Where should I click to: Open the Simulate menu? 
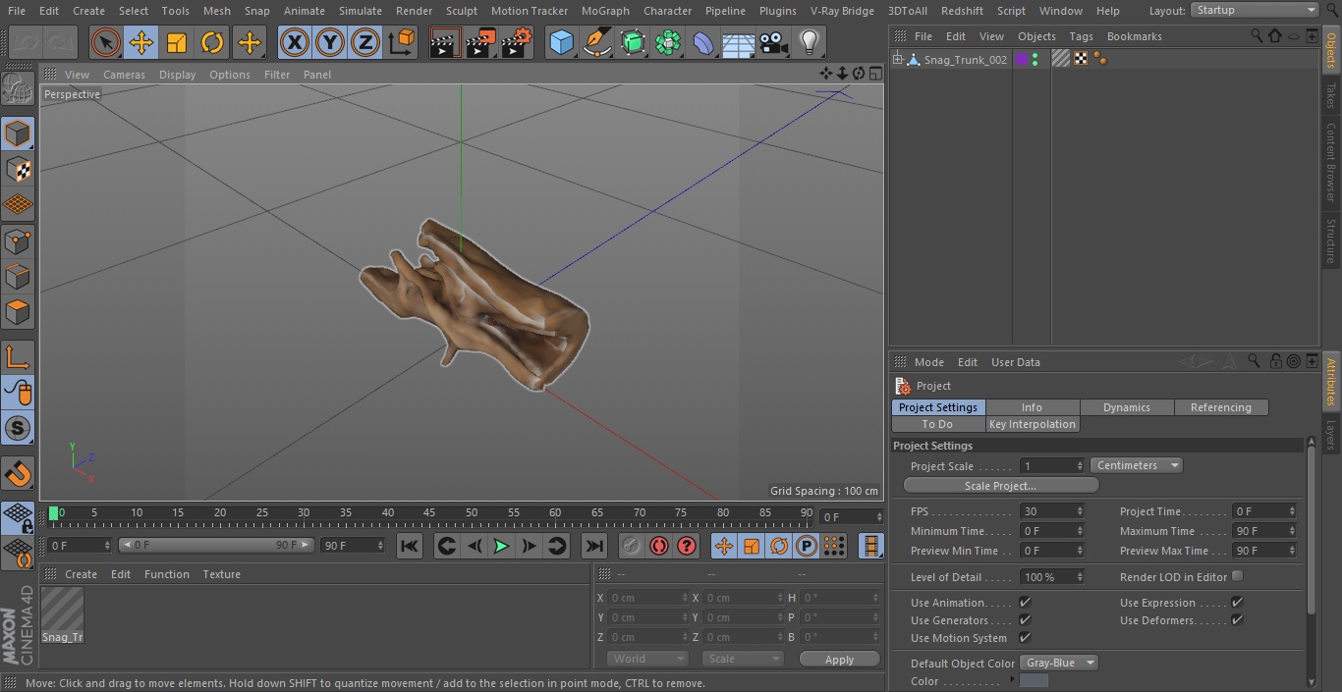360,11
